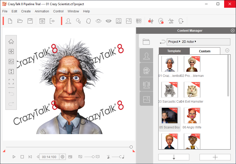Select the Actor picking cursor icon

[78, 21]
